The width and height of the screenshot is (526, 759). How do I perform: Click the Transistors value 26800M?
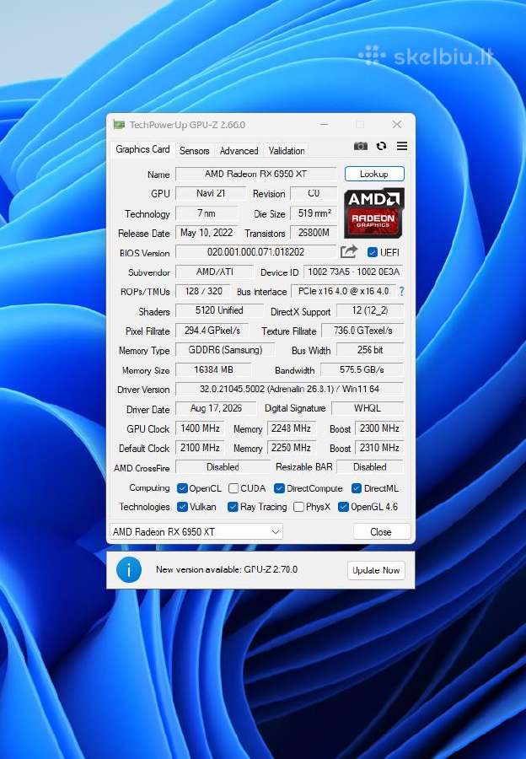coord(314,233)
